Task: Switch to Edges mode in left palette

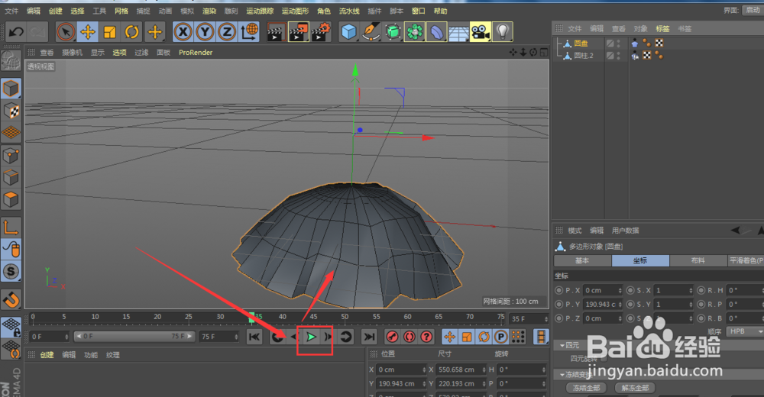Action: pyautogui.click(x=11, y=177)
